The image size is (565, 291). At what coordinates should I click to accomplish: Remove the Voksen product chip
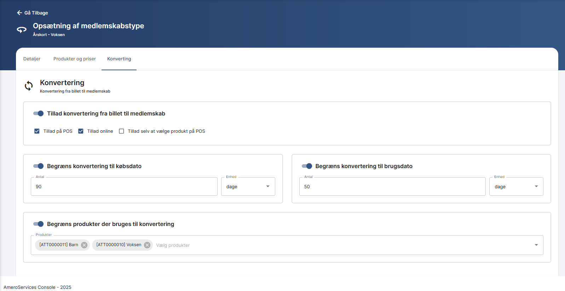click(x=147, y=245)
